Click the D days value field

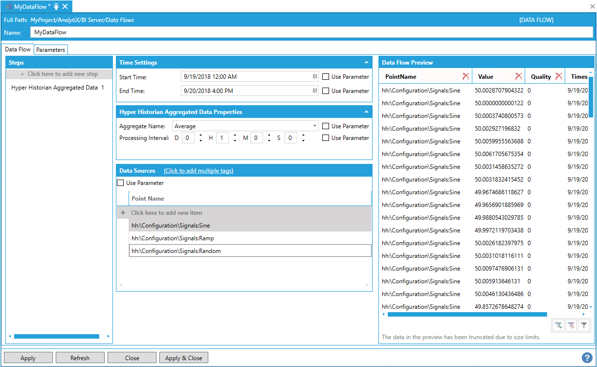tap(188, 138)
